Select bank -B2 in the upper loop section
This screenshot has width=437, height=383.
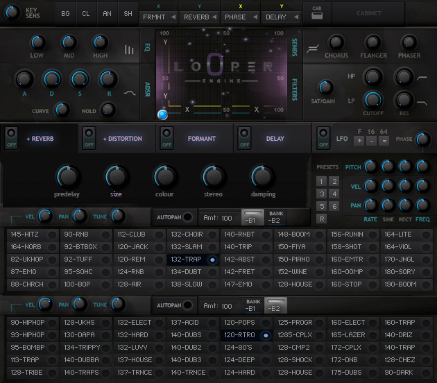click(275, 217)
